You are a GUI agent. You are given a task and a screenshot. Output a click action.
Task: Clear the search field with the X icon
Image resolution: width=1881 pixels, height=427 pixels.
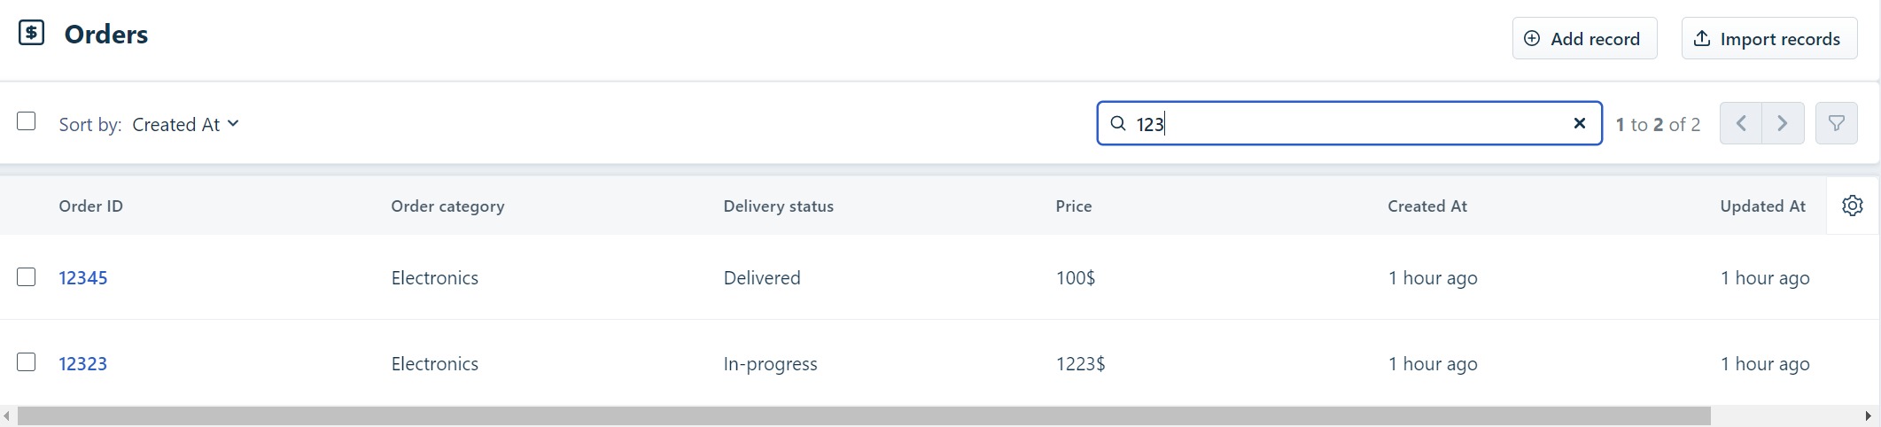(x=1579, y=123)
